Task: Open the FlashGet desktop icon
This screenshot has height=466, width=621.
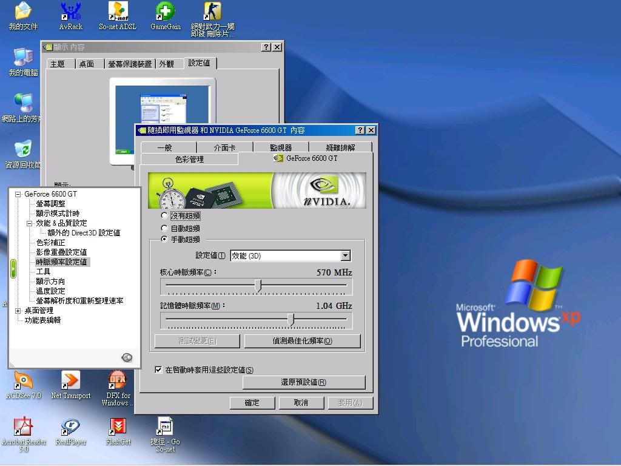Action: click(x=118, y=427)
